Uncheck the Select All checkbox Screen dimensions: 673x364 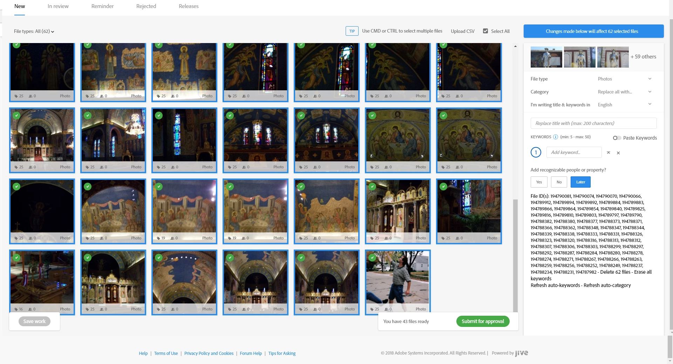click(485, 31)
